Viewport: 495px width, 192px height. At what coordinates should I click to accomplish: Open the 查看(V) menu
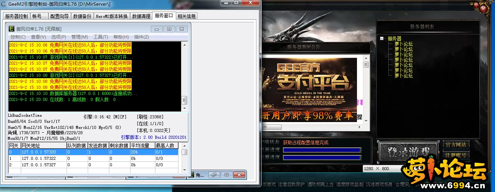(x=38, y=37)
